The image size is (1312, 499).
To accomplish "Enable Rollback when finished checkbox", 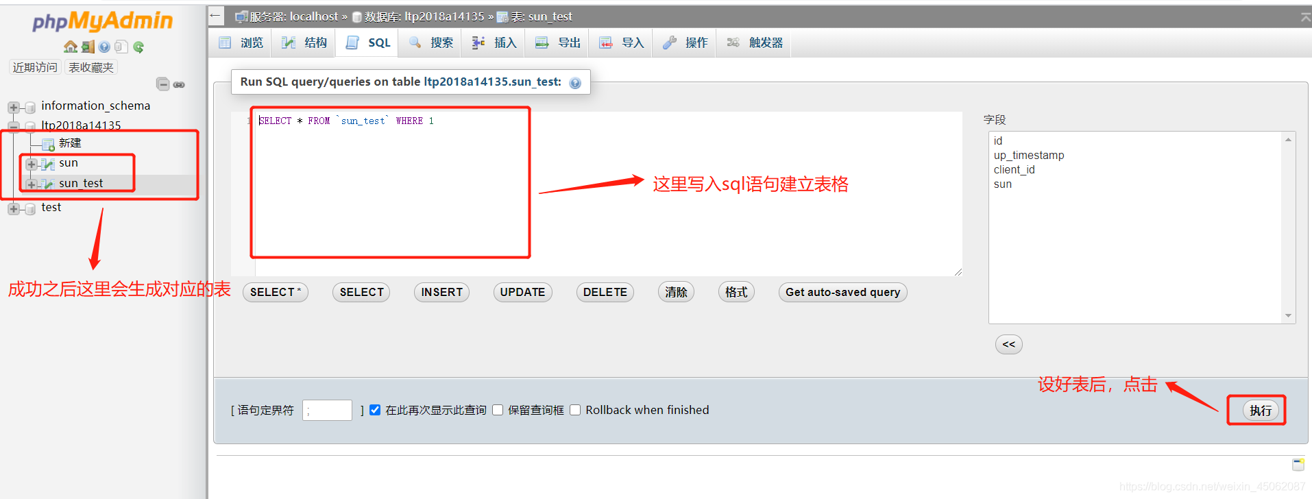I will click(x=575, y=410).
